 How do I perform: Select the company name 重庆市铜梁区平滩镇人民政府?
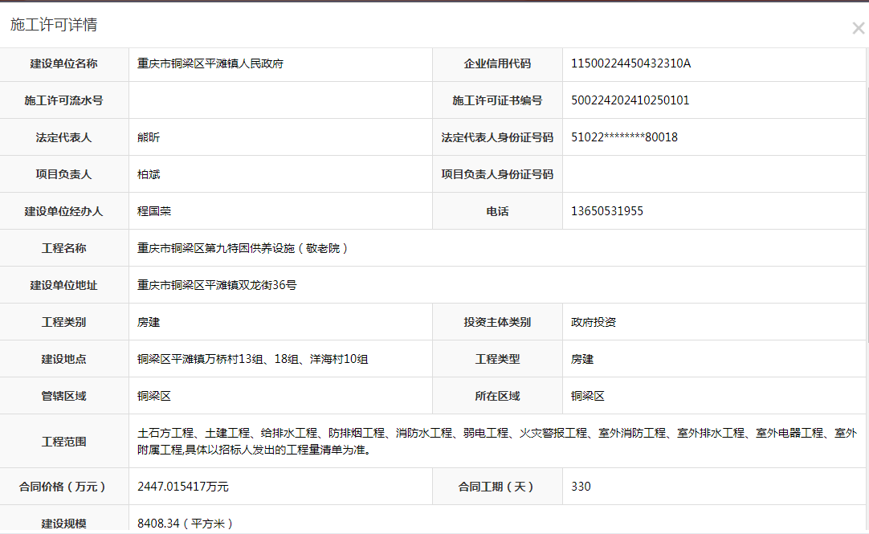(210, 63)
